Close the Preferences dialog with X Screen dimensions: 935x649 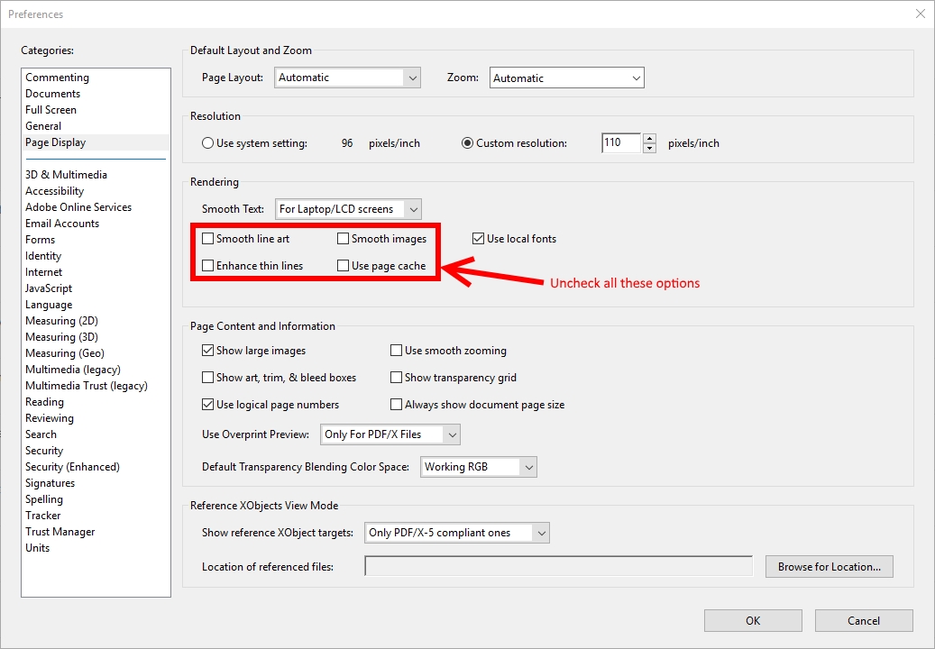point(920,14)
